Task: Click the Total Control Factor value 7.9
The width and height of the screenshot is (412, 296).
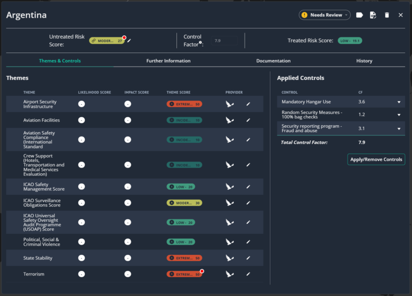Action: [362, 142]
